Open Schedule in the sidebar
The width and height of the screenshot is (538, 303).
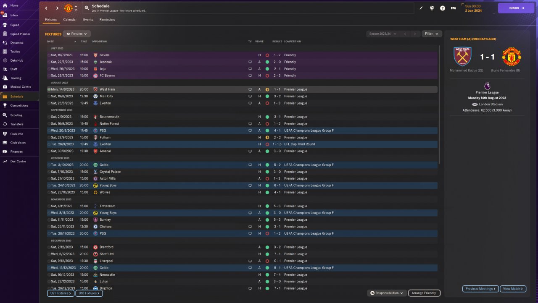click(19, 97)
